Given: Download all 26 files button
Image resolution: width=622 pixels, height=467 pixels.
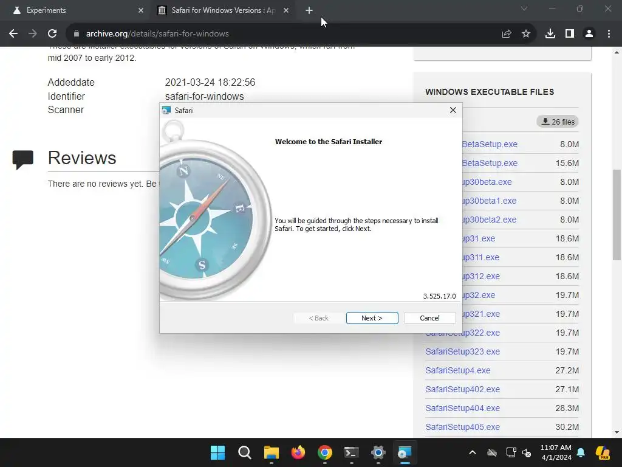Looking at the screenshot, I should point(558,122).
